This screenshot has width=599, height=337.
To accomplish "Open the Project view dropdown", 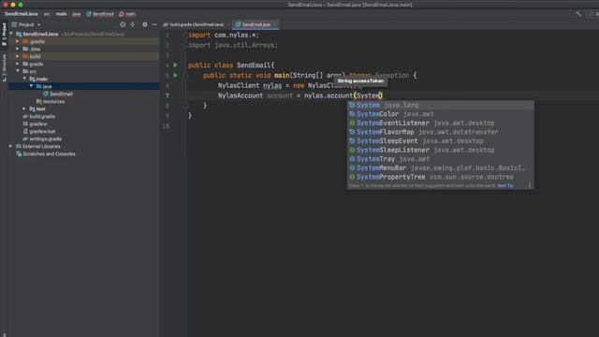I will [x=29, y=24].
